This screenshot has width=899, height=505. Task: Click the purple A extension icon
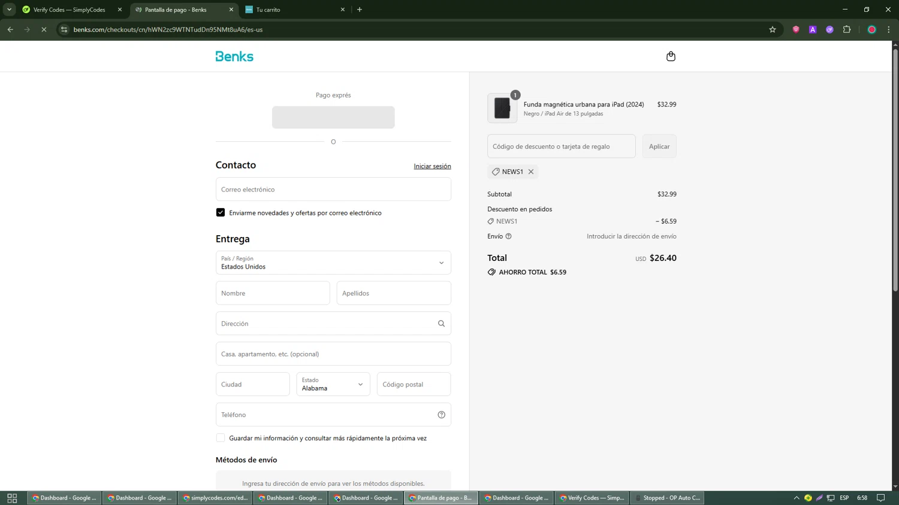tap(813, 29)
